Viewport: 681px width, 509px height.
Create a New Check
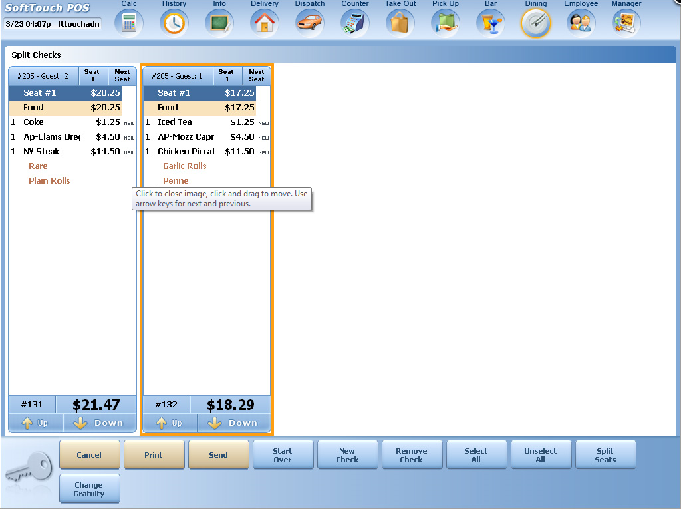pyautogui.click(x=347, y=454)
